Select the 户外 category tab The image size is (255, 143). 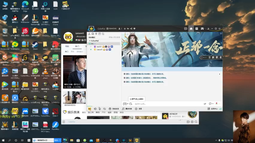click(104, 112)
